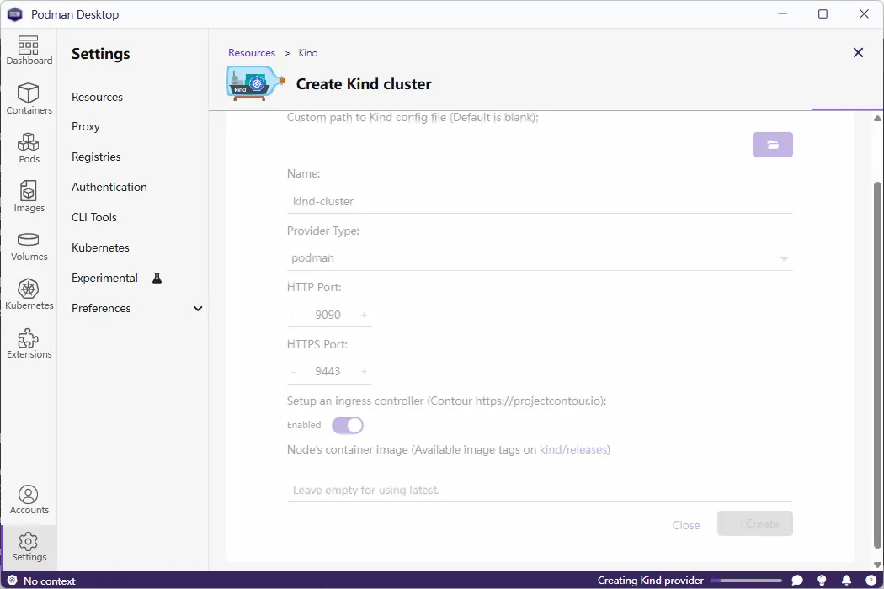Click the cluster Name input field
Viewport: 884px width, 589px height.
(539, 201)
